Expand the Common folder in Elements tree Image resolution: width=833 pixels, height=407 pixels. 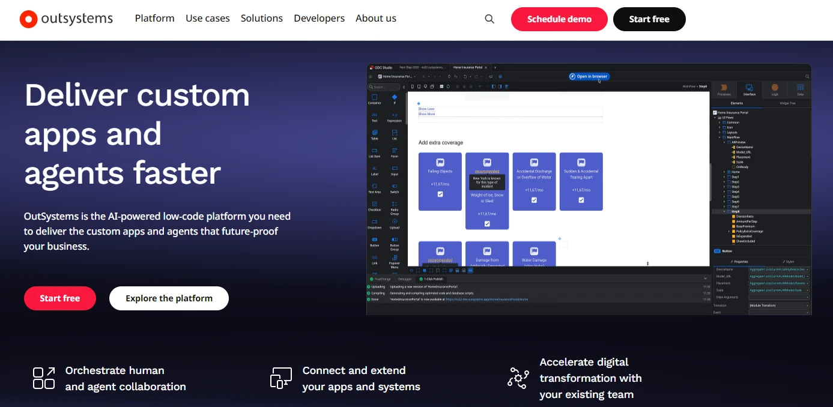point(719,122)
